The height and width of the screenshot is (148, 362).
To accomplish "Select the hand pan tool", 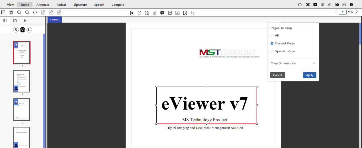I will pyautogui.click(x=11, y=13).
